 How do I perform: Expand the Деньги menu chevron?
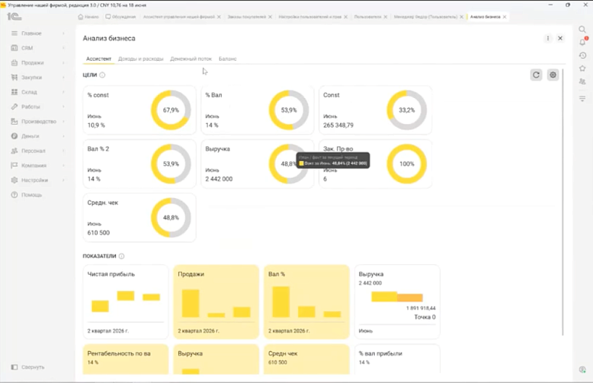[x=63, y=136]
